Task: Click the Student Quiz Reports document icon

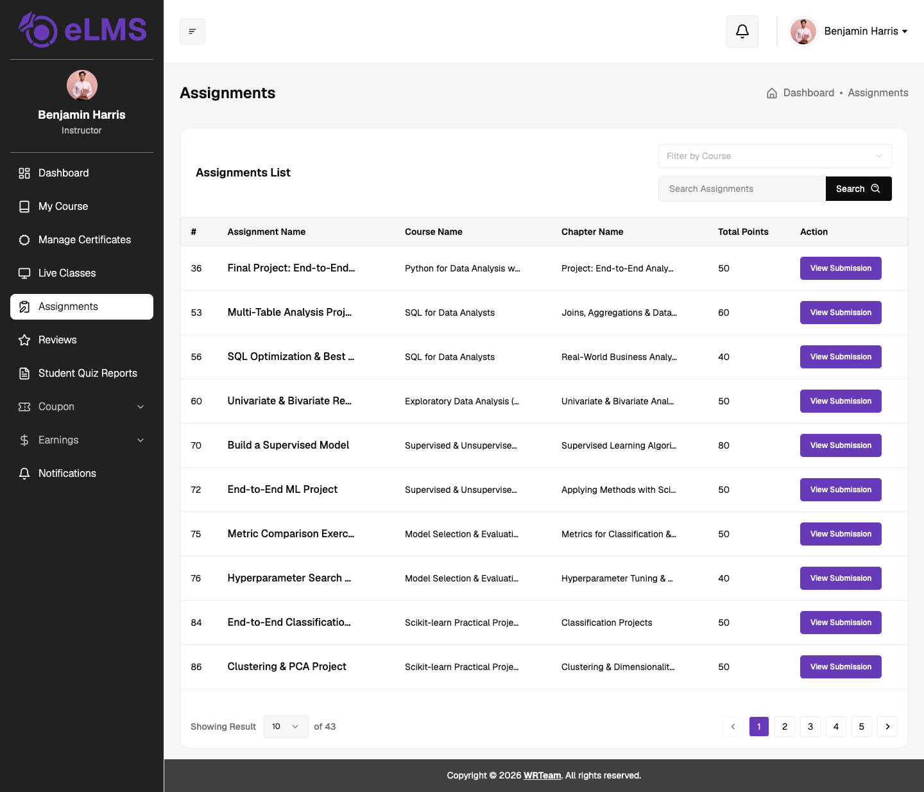Action: click(24, 374)
